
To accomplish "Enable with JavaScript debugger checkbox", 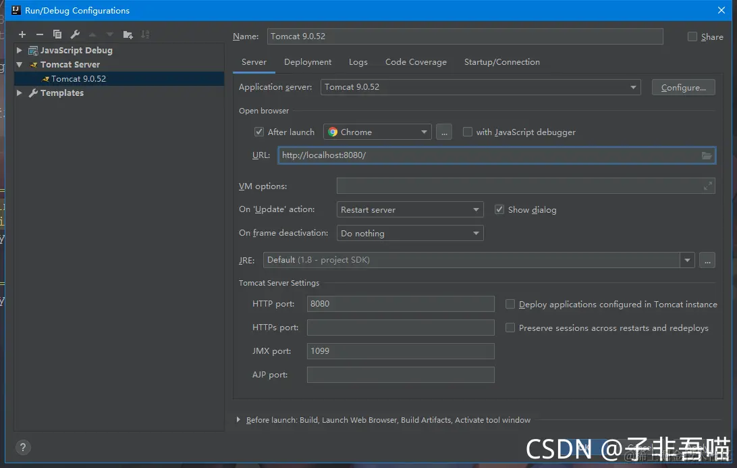I will coord(468,132).
